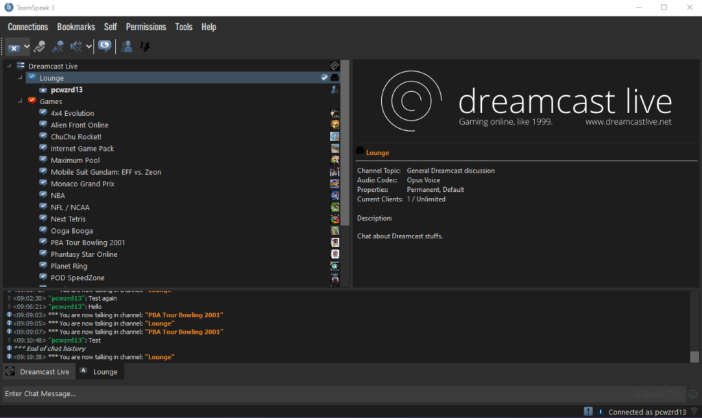
Task: Click the 4x4 Evolution cover icon
Action: coord(335,113)
